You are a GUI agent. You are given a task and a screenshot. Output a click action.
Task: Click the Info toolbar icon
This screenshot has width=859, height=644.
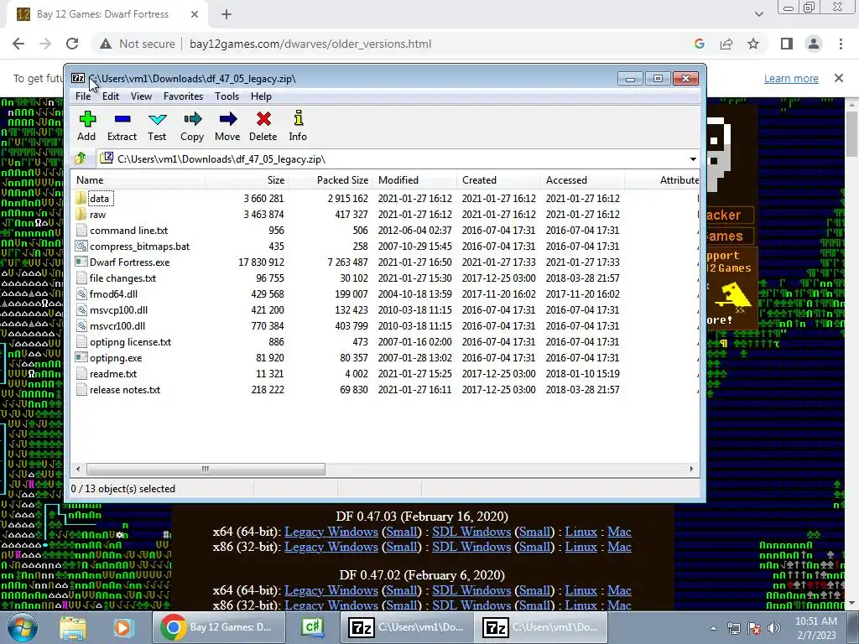(x=298, y=118)
